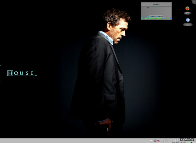The width and height of the screenshot is (196, 143).
Task: Open the Plasma desktop toolbox in the corner
Action: [x=194, y=1]
